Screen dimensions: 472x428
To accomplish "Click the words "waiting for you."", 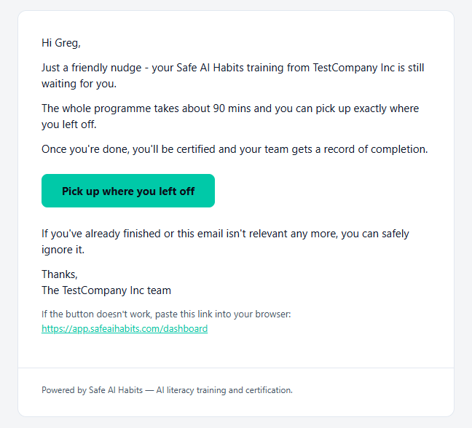I will 79,84.
